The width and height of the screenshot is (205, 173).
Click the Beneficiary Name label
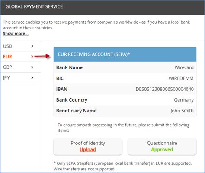[77, 111]
